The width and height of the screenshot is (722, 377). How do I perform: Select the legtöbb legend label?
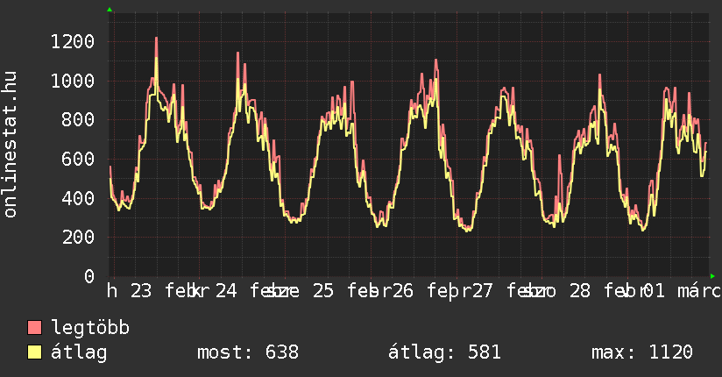point(90,328)
